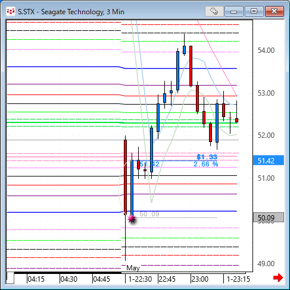The width and height of the screenshot is (290, 290).
Task: Click the 53.00 price scale label
Action: (x=266, y=93)
